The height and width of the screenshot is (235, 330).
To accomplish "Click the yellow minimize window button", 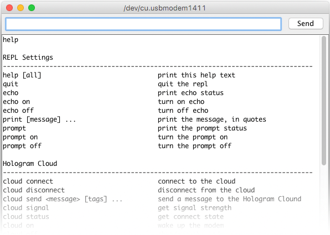I will (x=20, y=8).
